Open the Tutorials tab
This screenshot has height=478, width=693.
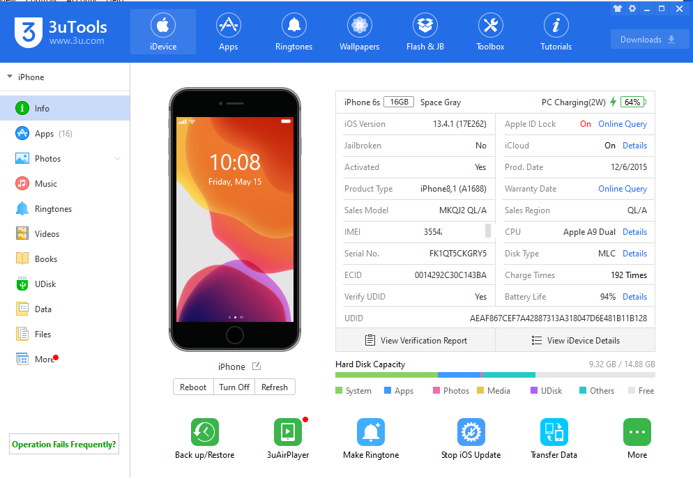point(556,32)
